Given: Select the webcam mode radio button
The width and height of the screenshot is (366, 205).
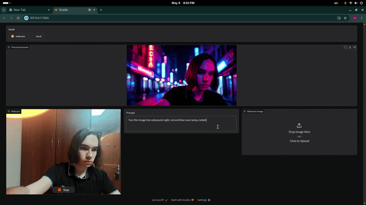Looking at the screenshot, I should click(x=13, y=36).
